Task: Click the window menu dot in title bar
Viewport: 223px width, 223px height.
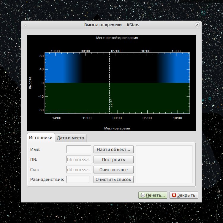Action: click(x=26, y=26)
